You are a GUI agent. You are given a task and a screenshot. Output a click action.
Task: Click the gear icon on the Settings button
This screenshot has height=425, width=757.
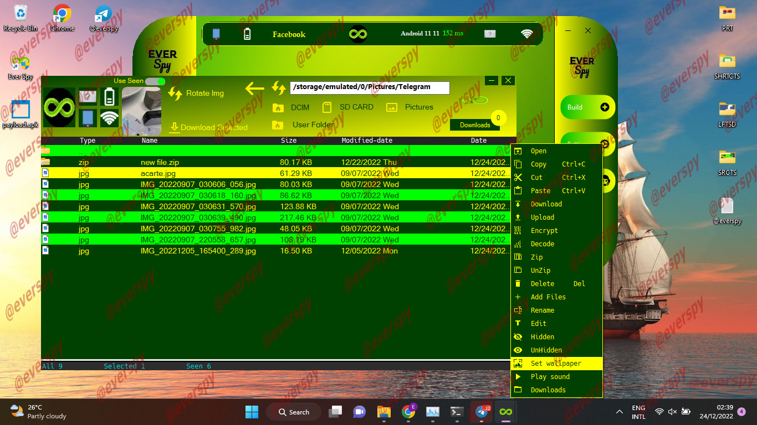click(x=605, y=144)
